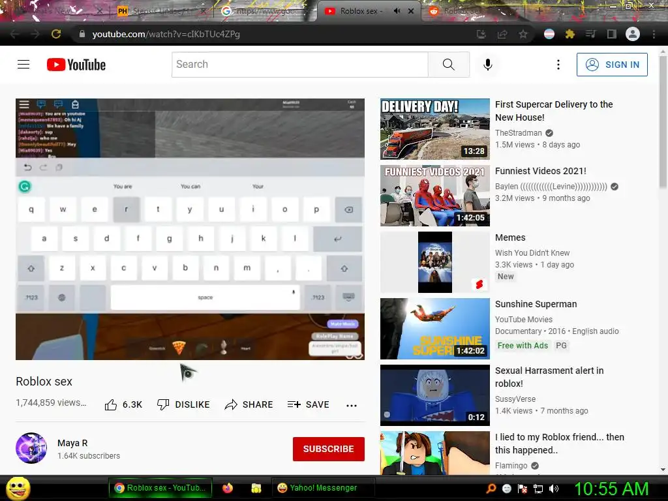This screenshot has width=668, height=501.
Task: Click the "Sunshine Superman" title
Action: [536, 304]
